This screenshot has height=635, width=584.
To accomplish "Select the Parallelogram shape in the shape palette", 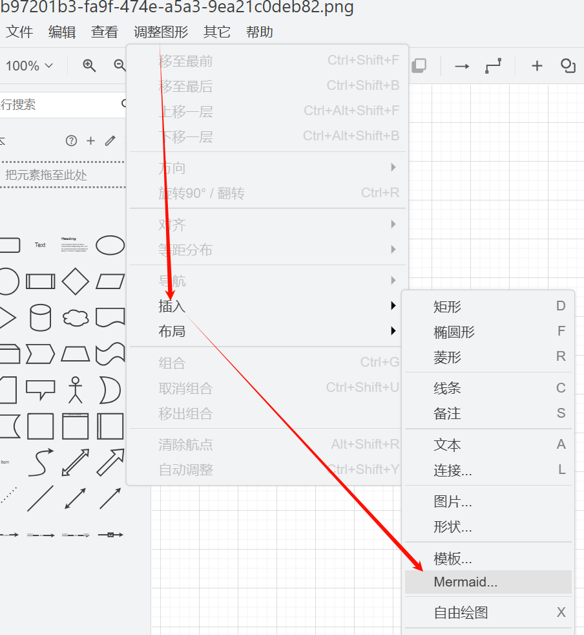I will pos(110,281).
